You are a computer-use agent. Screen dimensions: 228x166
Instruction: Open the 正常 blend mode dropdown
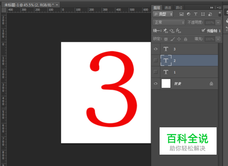(x=169, y=22)
